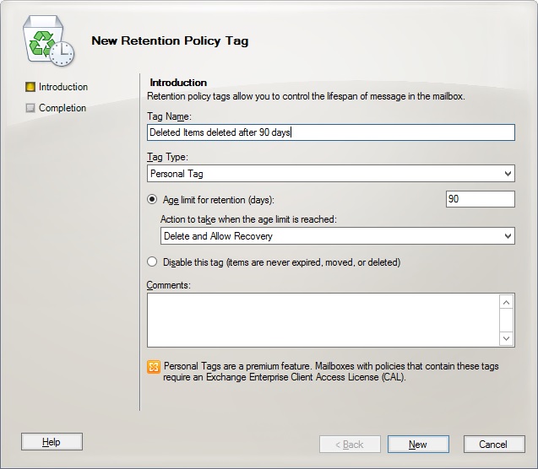The height and width of the screenshot is (469, 538).
Task: Click the gray Completion step indicator
Action: (x=30, y=108)
